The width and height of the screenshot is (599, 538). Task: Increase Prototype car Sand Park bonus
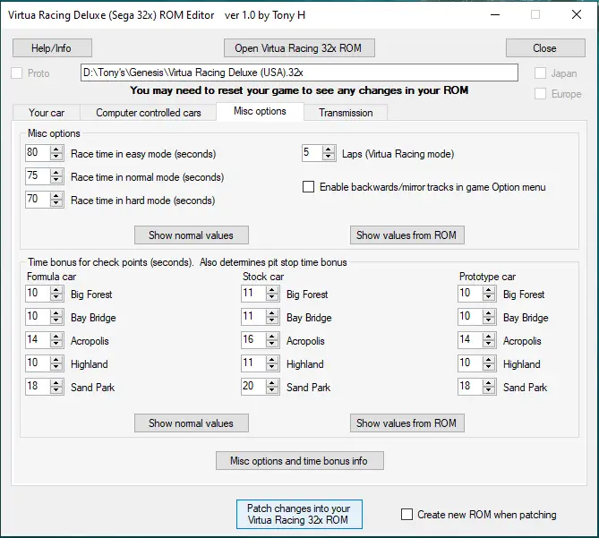pyautogui.click(x=489, y=383)
